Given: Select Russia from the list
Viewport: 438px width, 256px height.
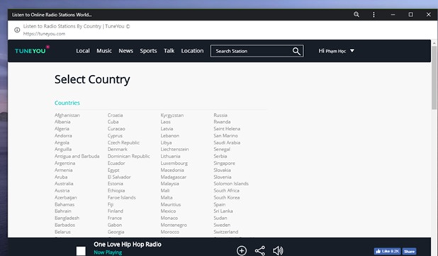Looking at the screenshot, I should point(220,115).
